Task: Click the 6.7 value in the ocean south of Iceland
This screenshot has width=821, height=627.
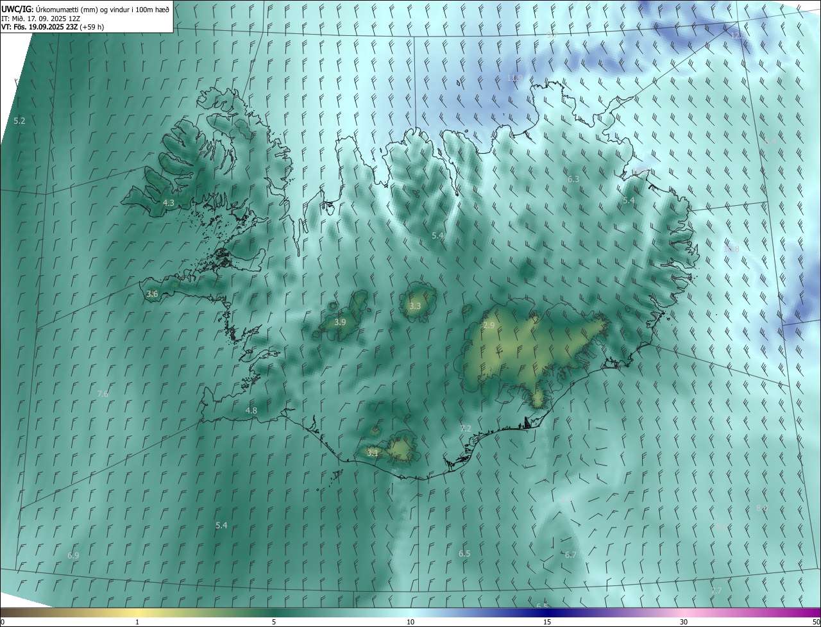Action: 571,555
